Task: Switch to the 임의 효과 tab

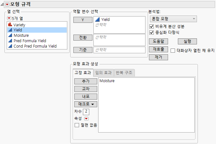Action: (x=104, y=73)
